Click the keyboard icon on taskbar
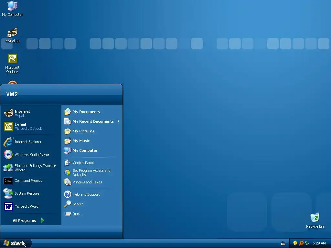The width and height of the screenshot is (331, 248). tap(283, 243)
